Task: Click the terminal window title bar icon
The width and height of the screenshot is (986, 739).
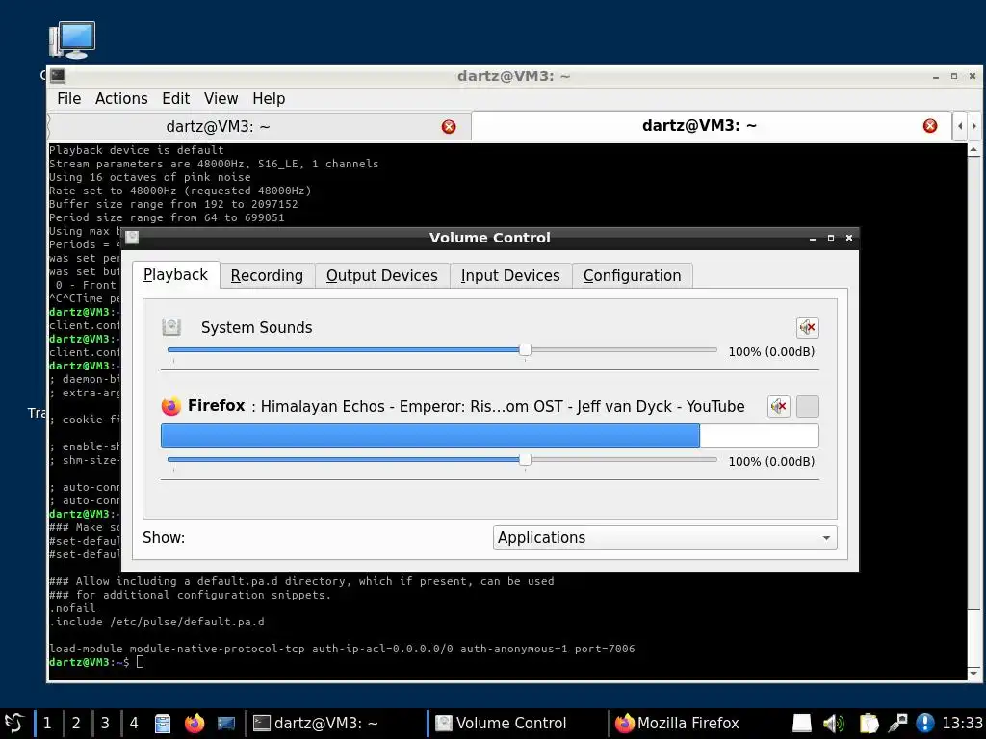Action: click(x=58, y=76)
